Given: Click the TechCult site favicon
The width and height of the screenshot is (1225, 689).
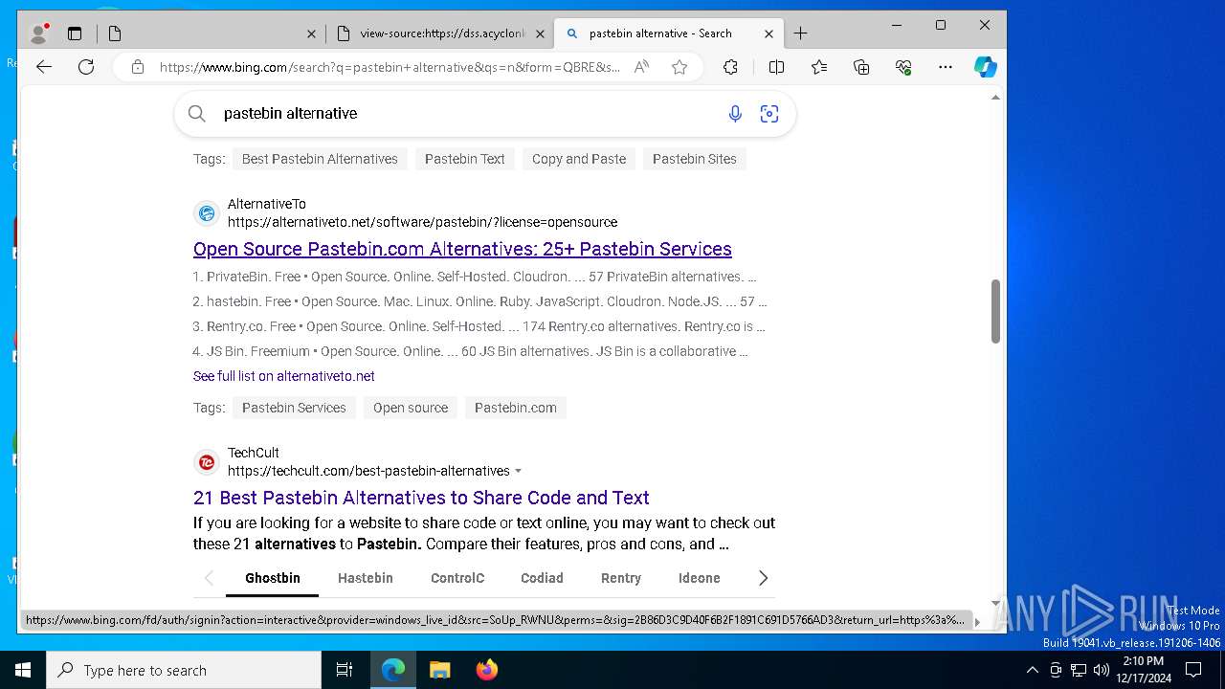Looking at the screenshot, I should click(207, 462).
